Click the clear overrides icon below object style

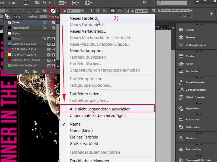coord(190,17)
